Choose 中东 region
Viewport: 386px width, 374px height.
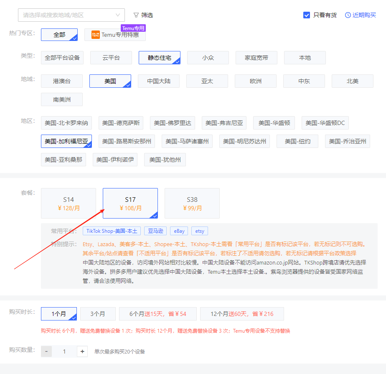(304, 81)
